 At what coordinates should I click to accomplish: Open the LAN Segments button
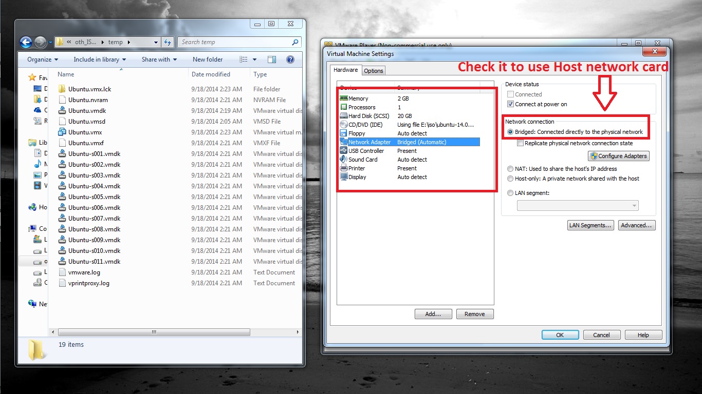click(x=590, y=225)
